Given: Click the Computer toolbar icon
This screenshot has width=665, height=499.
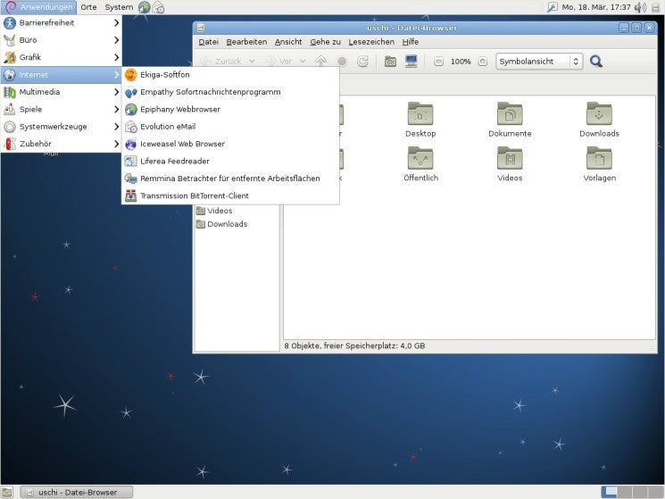Looking at the screenshot, I should click(411, 62).
